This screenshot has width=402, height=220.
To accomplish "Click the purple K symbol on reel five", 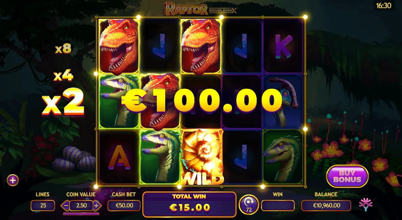I will [283, 47].
